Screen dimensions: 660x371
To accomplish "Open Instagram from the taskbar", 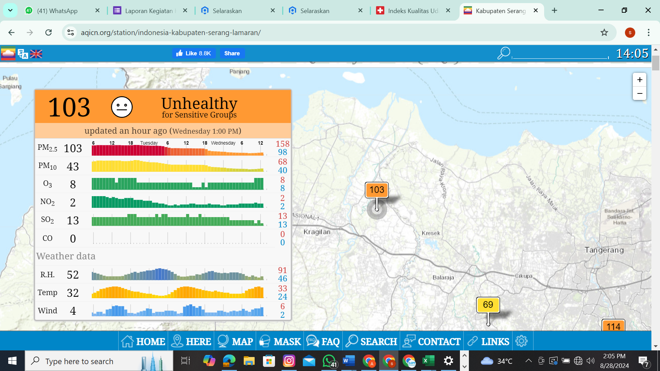I will pos(289,361).
